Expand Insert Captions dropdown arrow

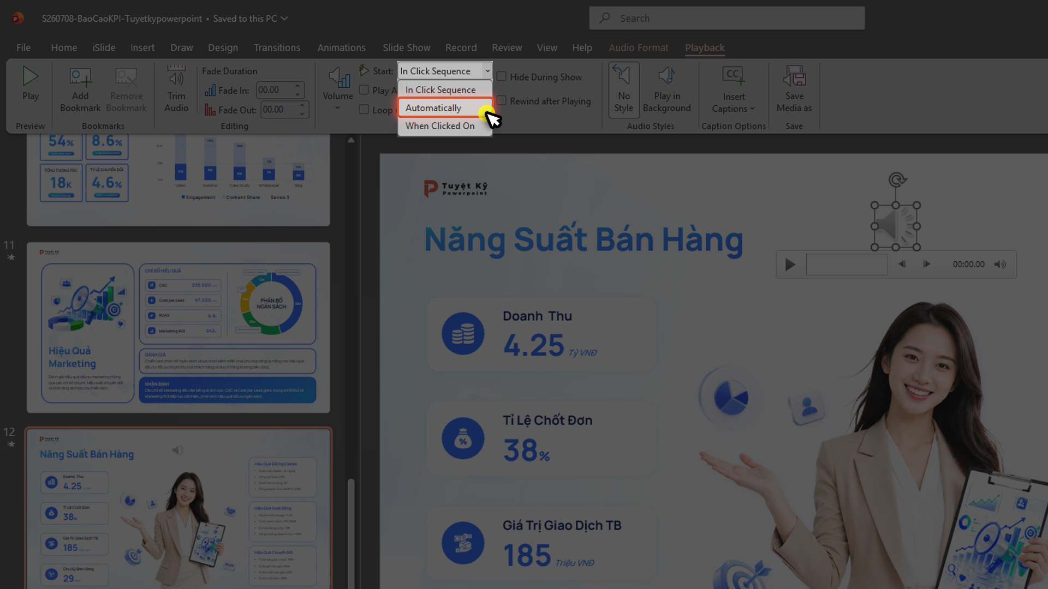click(x=752, y=109)
